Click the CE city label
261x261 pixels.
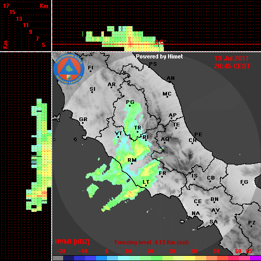tap(198, 201)
